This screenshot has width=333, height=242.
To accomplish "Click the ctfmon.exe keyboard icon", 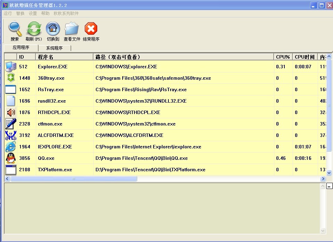I will [x=10, y=124].
